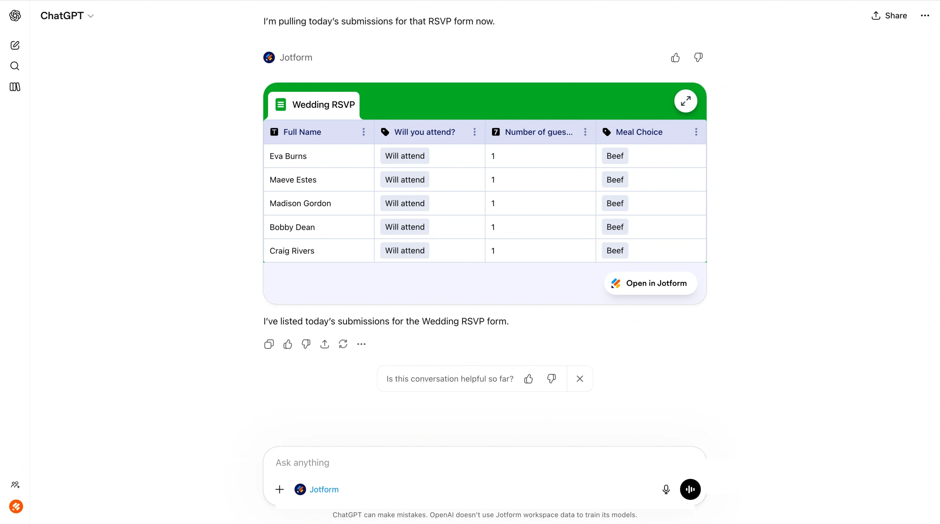Expand the Wedding RSVP table to fullscreen

coord(685,101)
